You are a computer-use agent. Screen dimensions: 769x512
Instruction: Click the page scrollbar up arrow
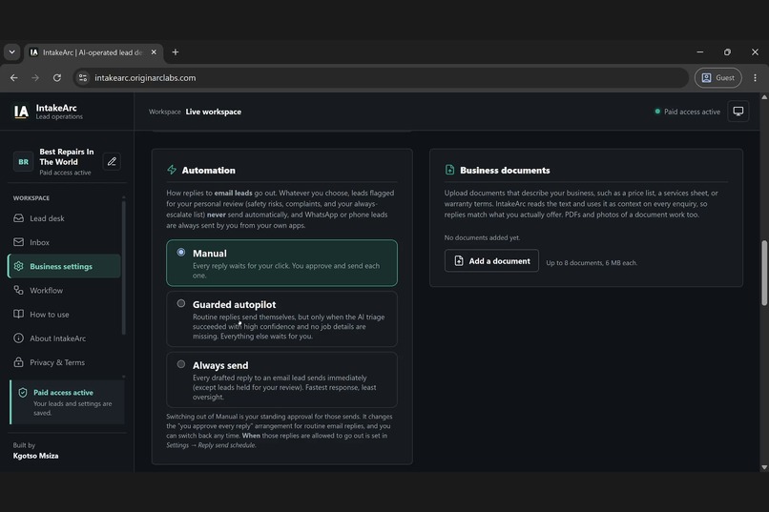(764, 97)
